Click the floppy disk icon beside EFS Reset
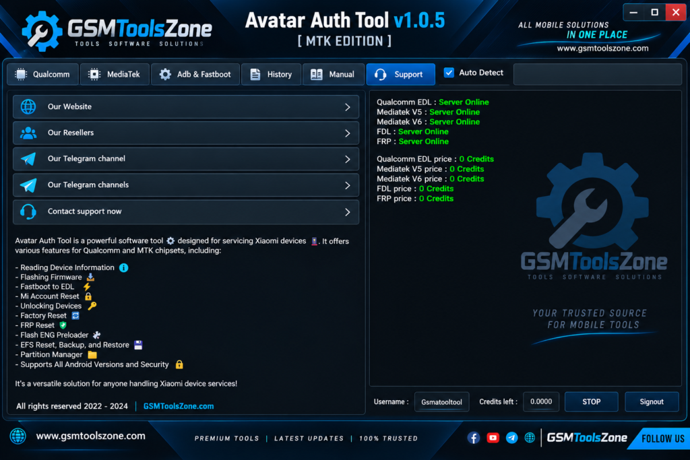 [x=138, y=345]
